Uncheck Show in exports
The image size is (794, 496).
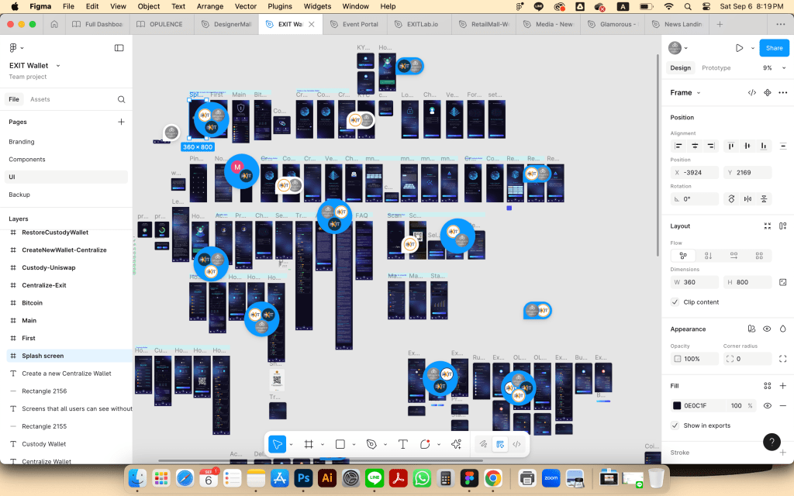[x=675, y=425]
